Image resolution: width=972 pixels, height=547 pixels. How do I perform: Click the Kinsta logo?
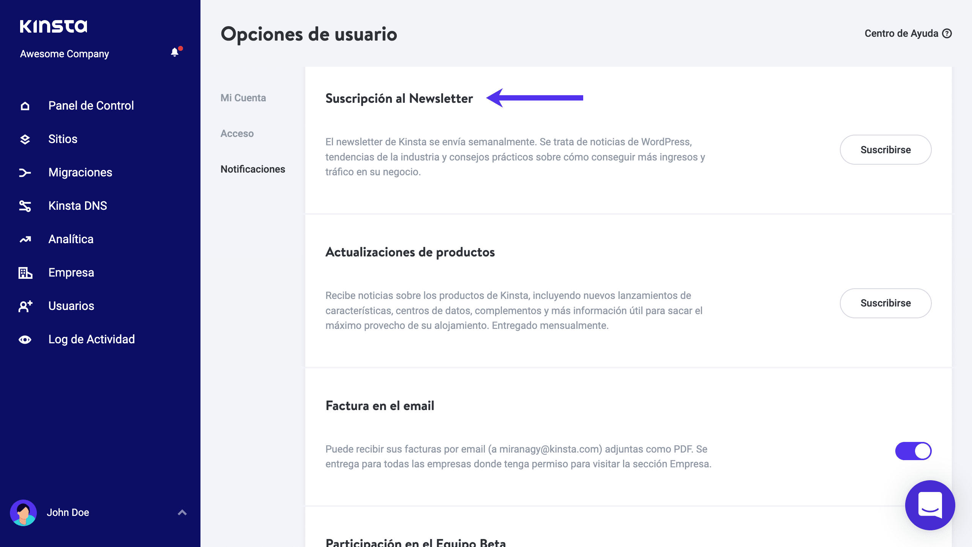click(x=53, y=26)
